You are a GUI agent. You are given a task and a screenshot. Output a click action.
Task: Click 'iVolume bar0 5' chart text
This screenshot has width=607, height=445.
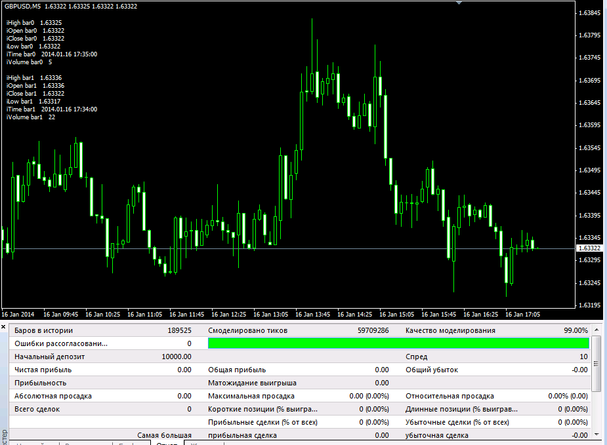pyautogui.click(x=29, y=62)
